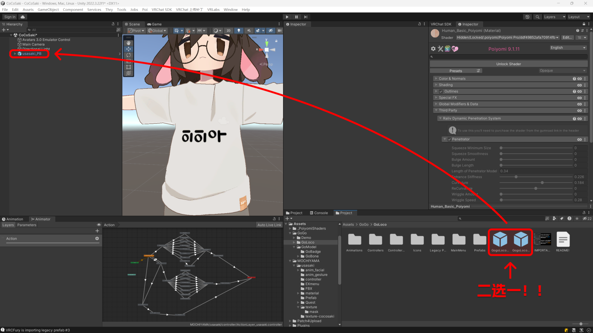Viewport: 593px width, 333px height.
Task: Open the VRChat SDK menu
Action: pos(162,10)
